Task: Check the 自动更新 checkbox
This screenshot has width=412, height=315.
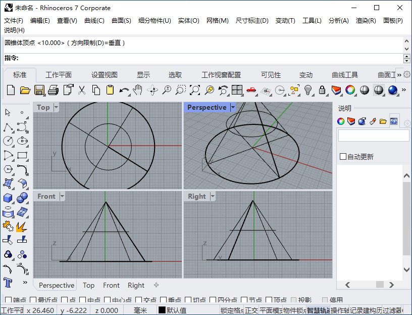Action: tap(343, 157)
